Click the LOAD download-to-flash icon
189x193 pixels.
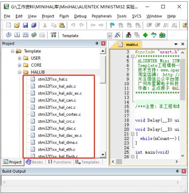coord(53,35)
